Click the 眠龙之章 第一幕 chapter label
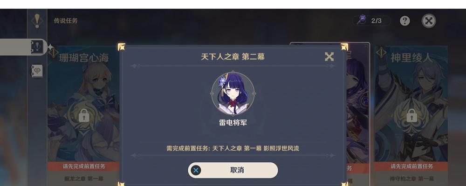Image resolution: width=466 pixels, height=186 pixels. point(84,179)
